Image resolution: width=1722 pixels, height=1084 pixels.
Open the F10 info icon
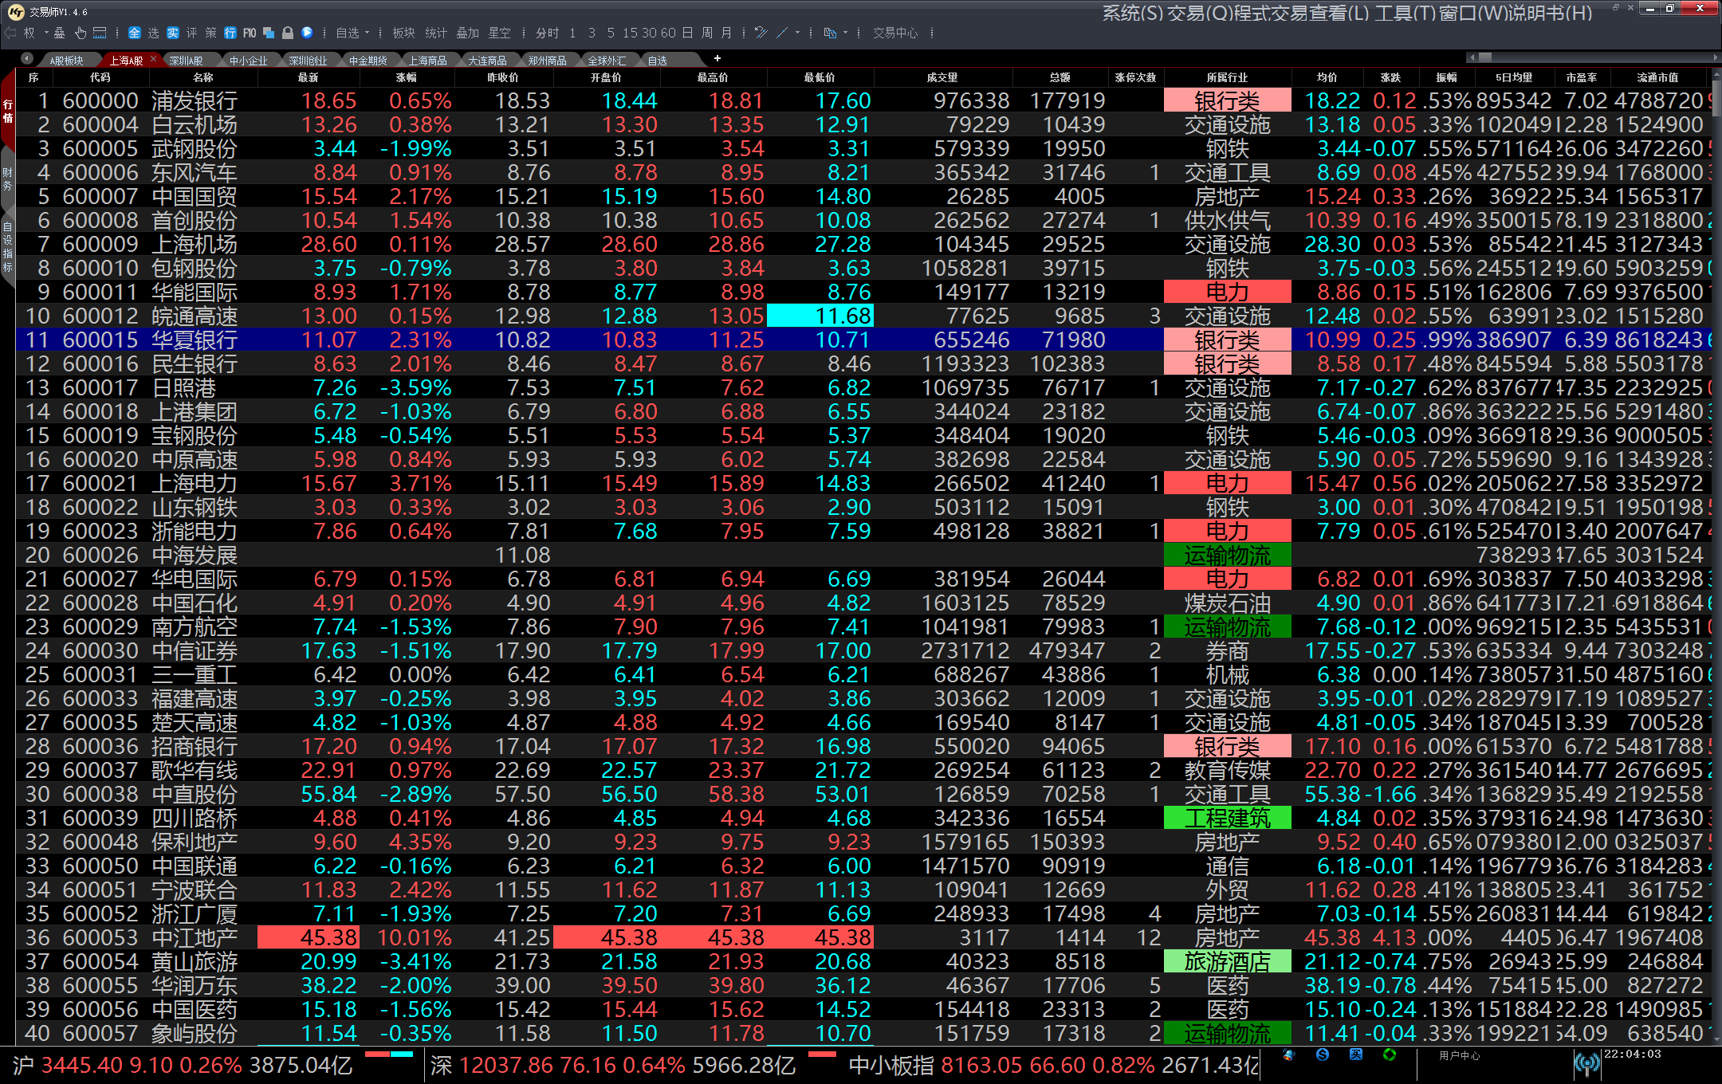click(x=250, y=33)
